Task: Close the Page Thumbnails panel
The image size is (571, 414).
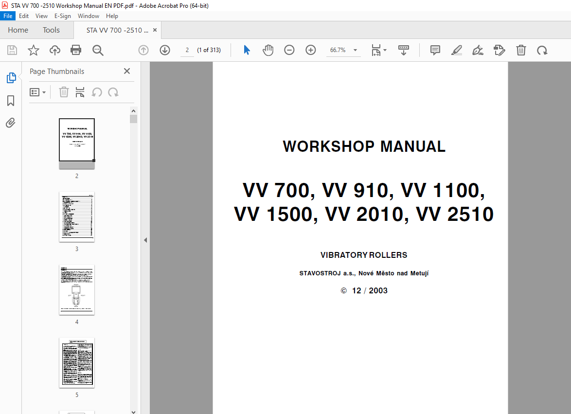Action: click(x=127, y=71)
